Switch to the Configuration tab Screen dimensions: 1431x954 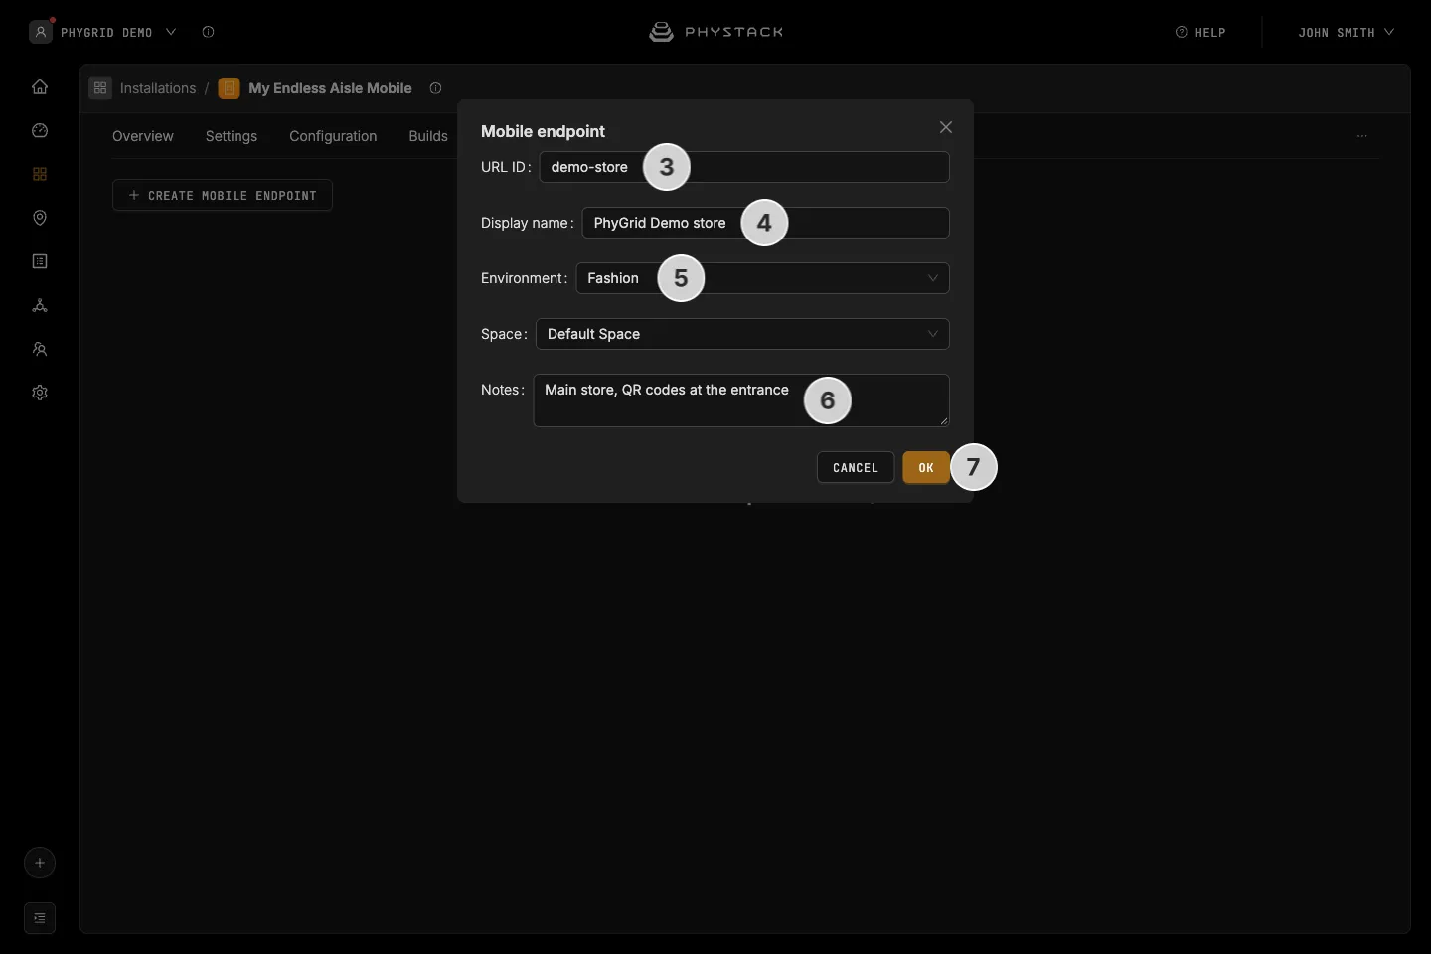click(333, 136)
